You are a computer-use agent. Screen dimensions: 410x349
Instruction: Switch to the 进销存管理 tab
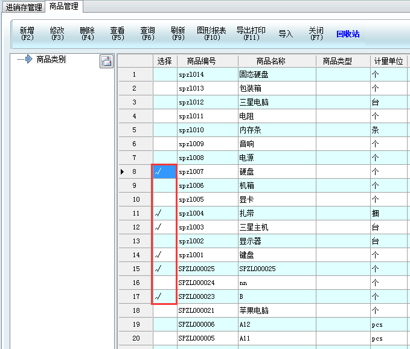coord(24,7)
